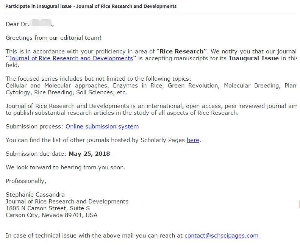The width and height of the screenshot is (300, 247).
Task: Click the "Submission process:" label
Action: 34,127
